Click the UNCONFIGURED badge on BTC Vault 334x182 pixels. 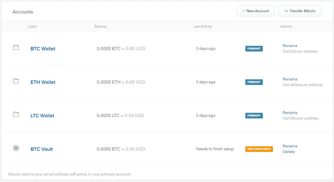pos(259,149)
